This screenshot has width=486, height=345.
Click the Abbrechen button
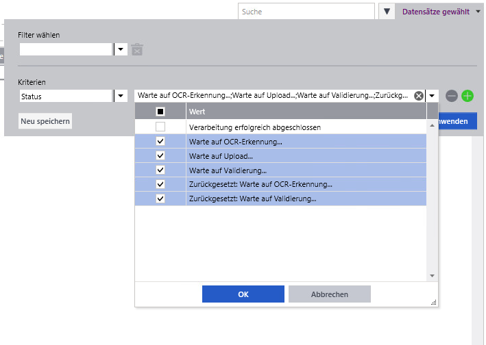click(x=329, y=294)
